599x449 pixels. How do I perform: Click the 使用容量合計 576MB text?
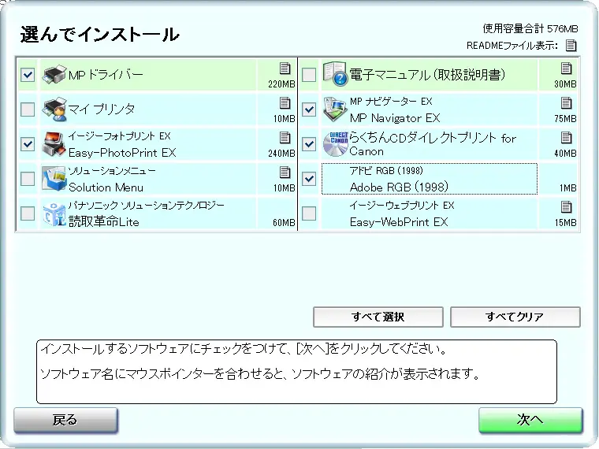530,28
